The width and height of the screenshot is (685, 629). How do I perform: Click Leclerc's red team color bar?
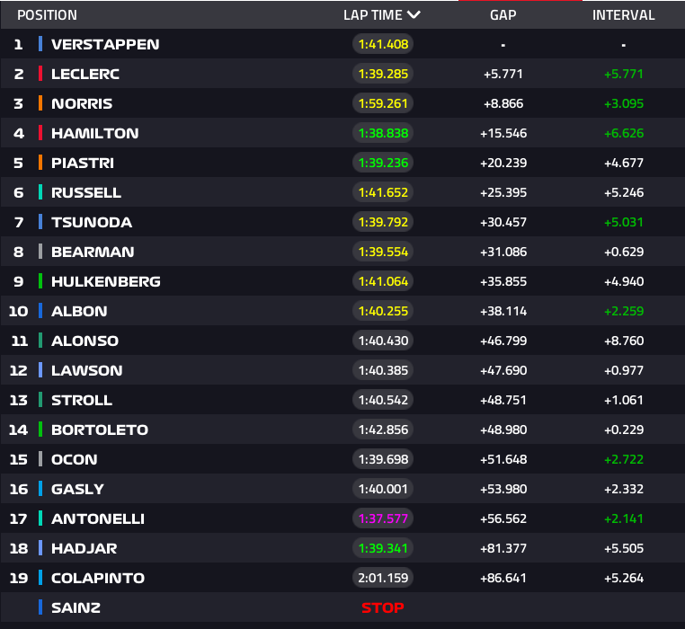tap(40, 74)
